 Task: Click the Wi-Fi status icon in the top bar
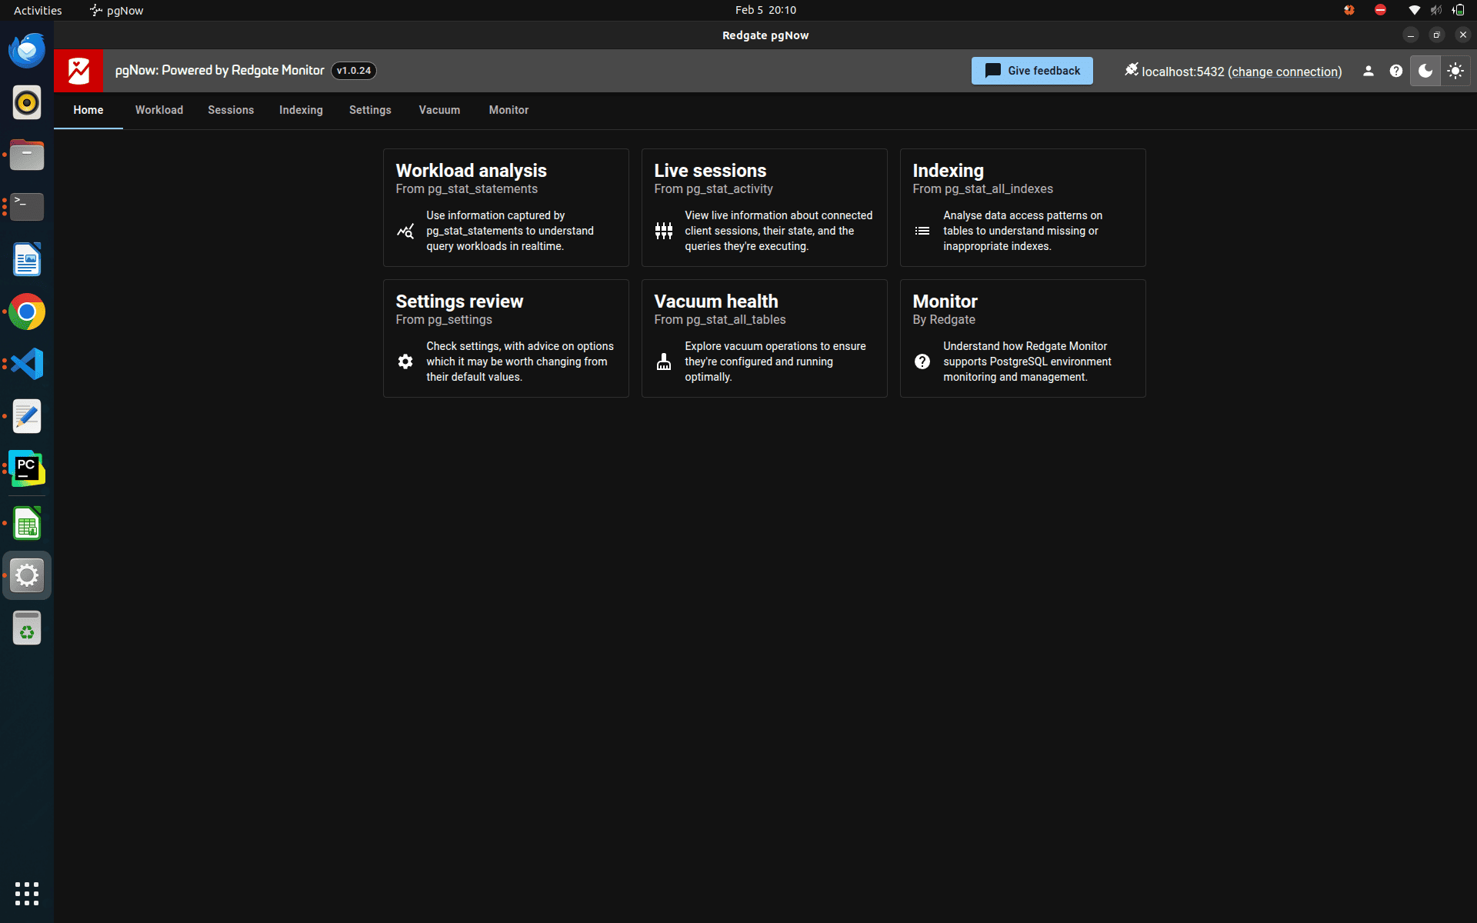pos(1414,10)
